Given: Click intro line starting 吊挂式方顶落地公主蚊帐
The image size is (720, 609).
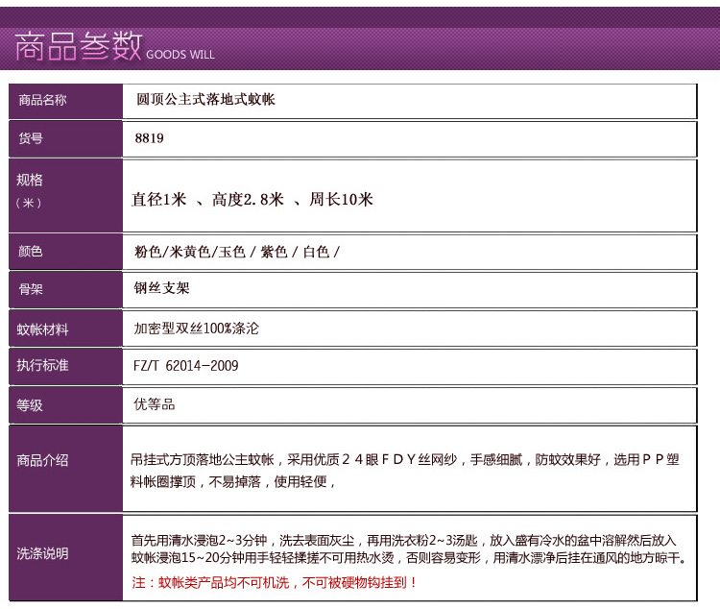Looking at the screenshot, I should pos(404,459).
